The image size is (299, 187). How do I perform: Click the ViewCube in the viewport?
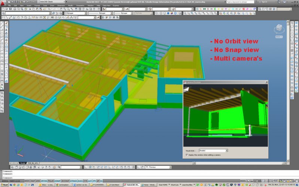pos(279,28)
